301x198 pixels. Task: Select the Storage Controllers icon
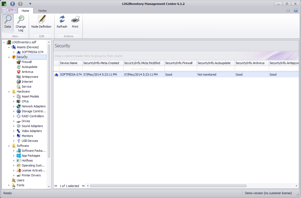19,111
